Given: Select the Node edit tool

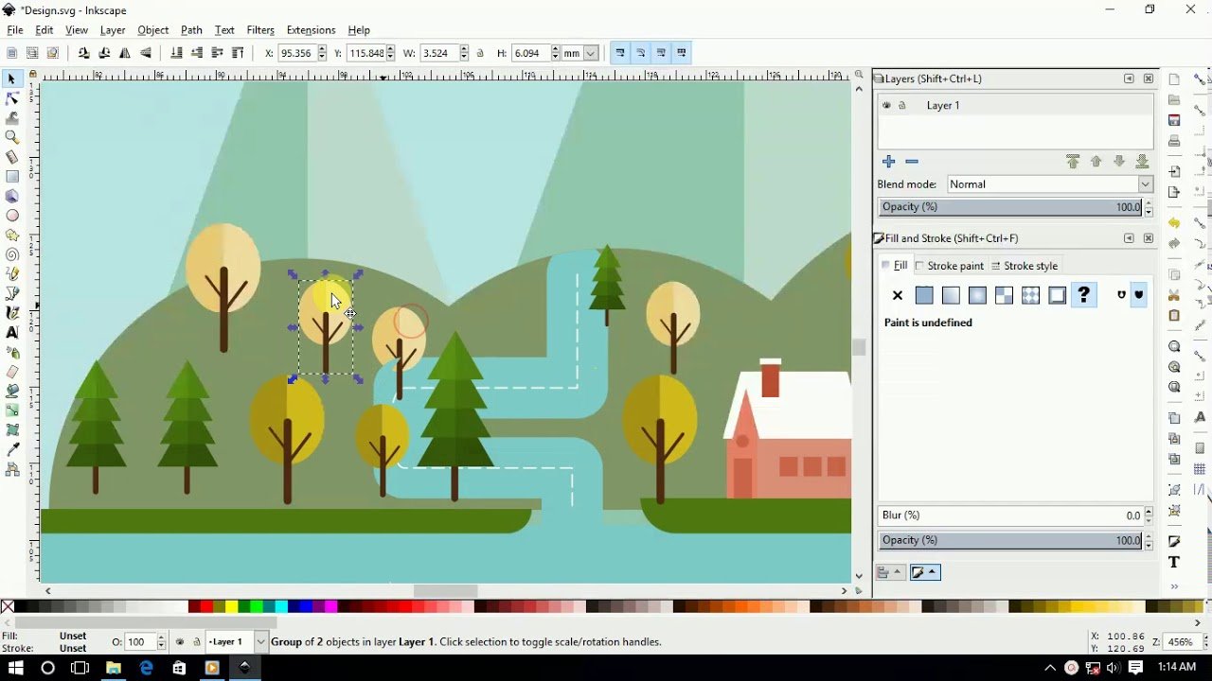Looking at the screenshot, I should pyautogui.click(x=12, y=98).
